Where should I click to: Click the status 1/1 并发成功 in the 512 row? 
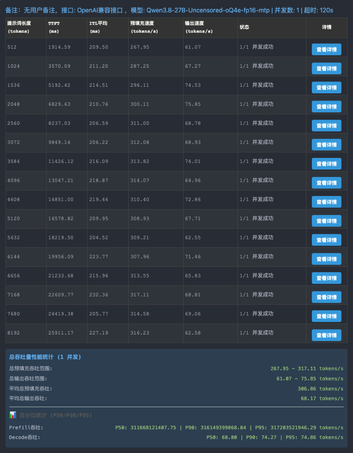[x=256, y=47]
